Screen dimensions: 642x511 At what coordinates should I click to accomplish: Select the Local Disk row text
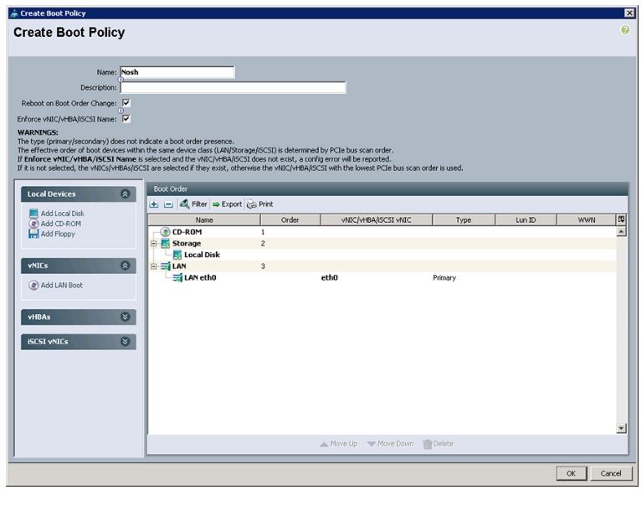coord(202,255)
